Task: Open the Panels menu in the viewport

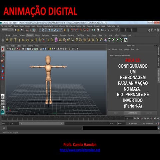Action: pyautogui.click(x=37, y=46)
